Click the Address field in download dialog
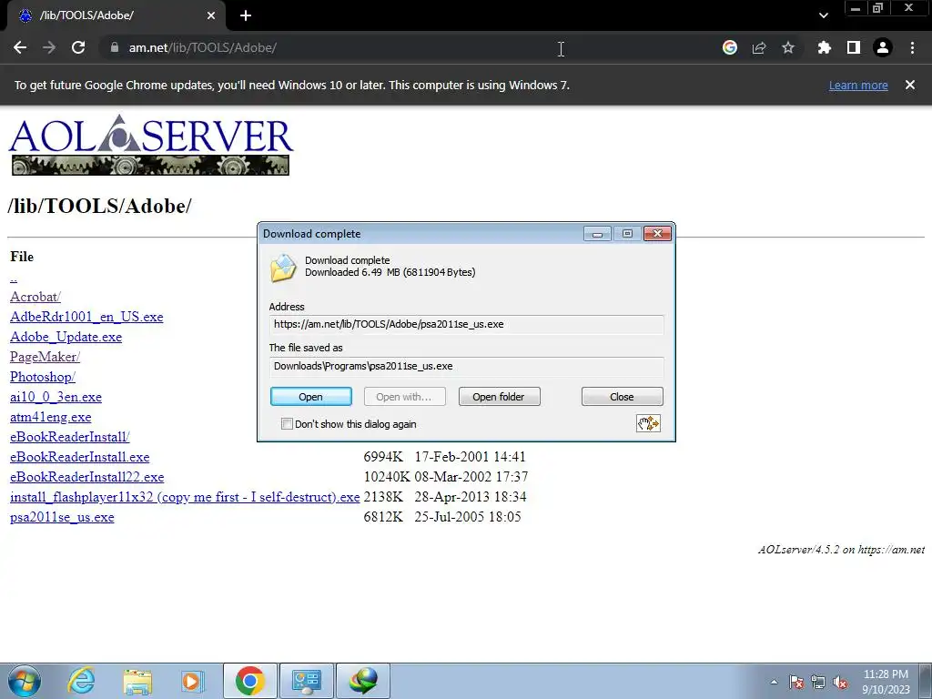The width and height of the screenshot is (932, 699). point(466,325)
